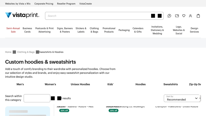Select the Unisex Hoodies tab
Image resolution: width=206 pixels, height=116 pixels.
tap(80, 84)
